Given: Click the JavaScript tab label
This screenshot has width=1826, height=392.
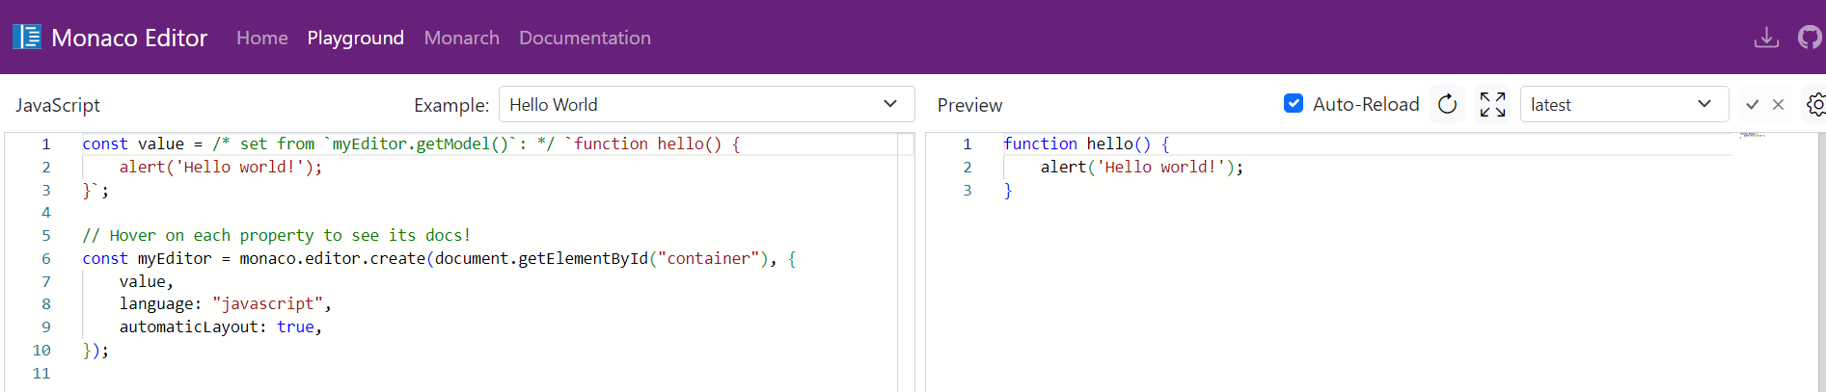Looking at the screenshot, I should point(58,105).
